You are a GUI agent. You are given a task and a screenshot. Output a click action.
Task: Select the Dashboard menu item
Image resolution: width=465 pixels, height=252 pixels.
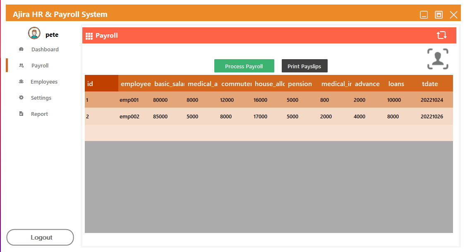coord(46,49)
